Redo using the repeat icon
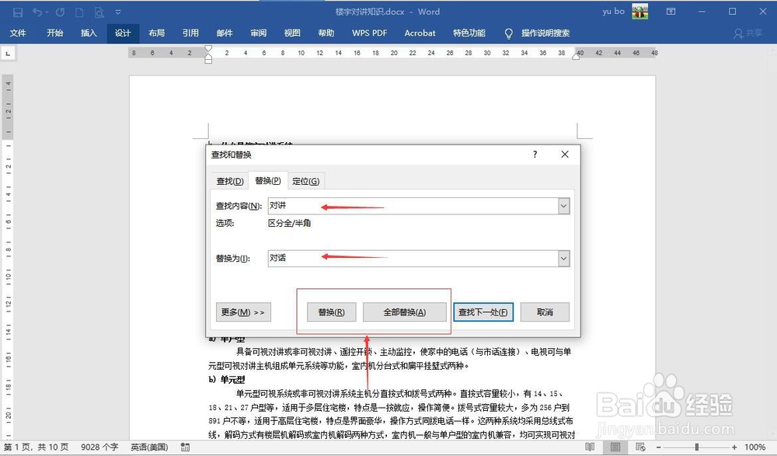 pos(60,12)
